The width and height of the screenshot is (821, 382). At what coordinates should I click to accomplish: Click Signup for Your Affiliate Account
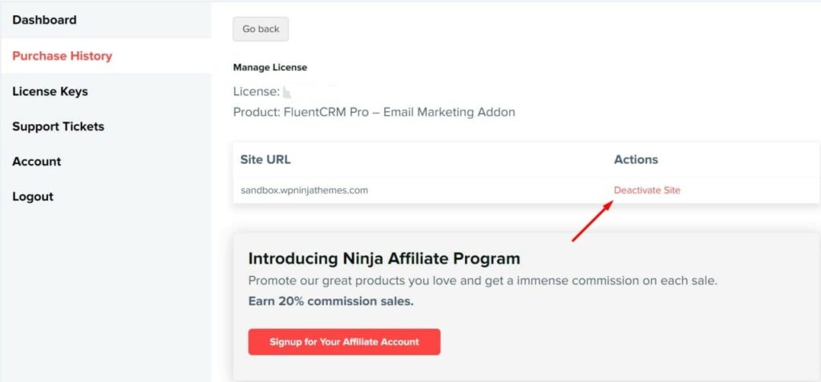tap(344, 342)
